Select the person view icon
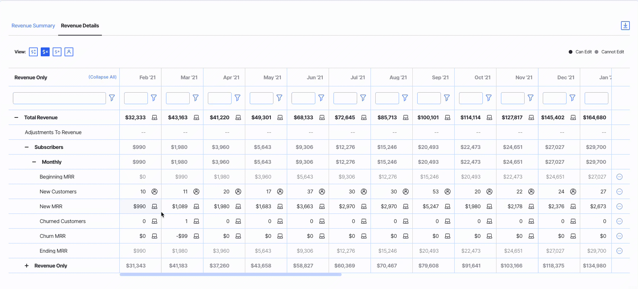 pyautogui.click(x=69, y=52)
